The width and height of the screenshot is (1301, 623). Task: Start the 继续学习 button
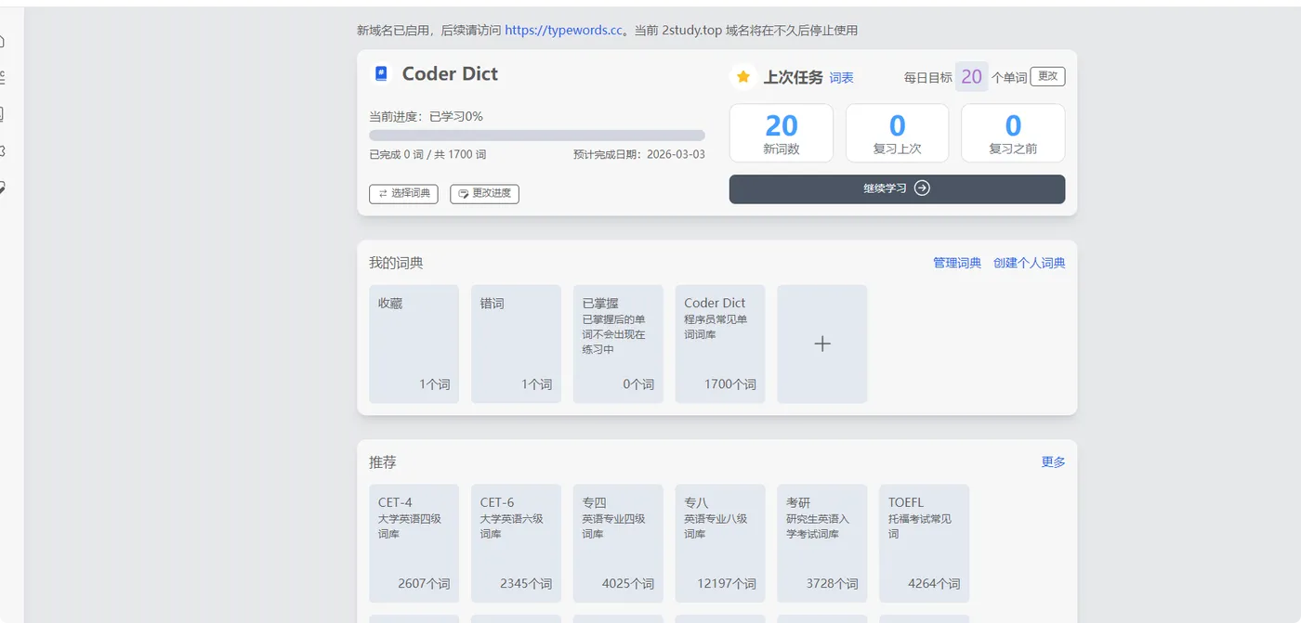coord(897,188)
